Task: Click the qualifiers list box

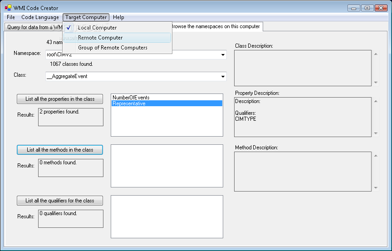Action: pos(167,217)
